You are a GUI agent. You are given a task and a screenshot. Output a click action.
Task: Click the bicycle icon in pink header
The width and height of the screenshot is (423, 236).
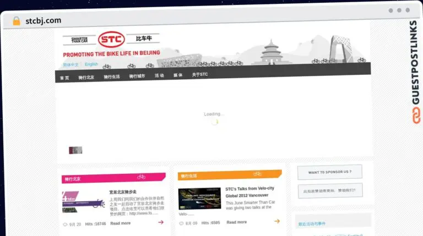click(x=142, y=177)
